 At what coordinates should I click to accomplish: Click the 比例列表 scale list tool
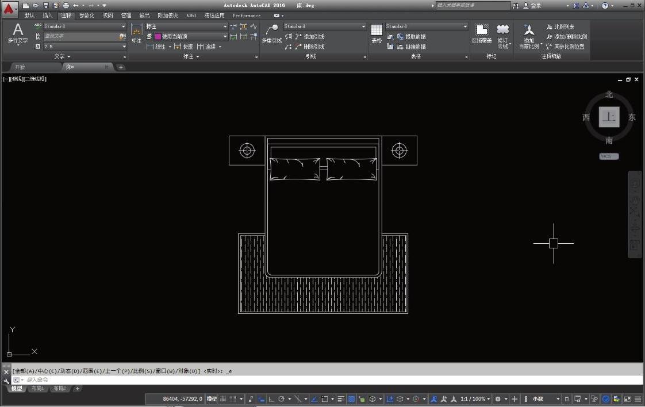(x=560, y=27)
